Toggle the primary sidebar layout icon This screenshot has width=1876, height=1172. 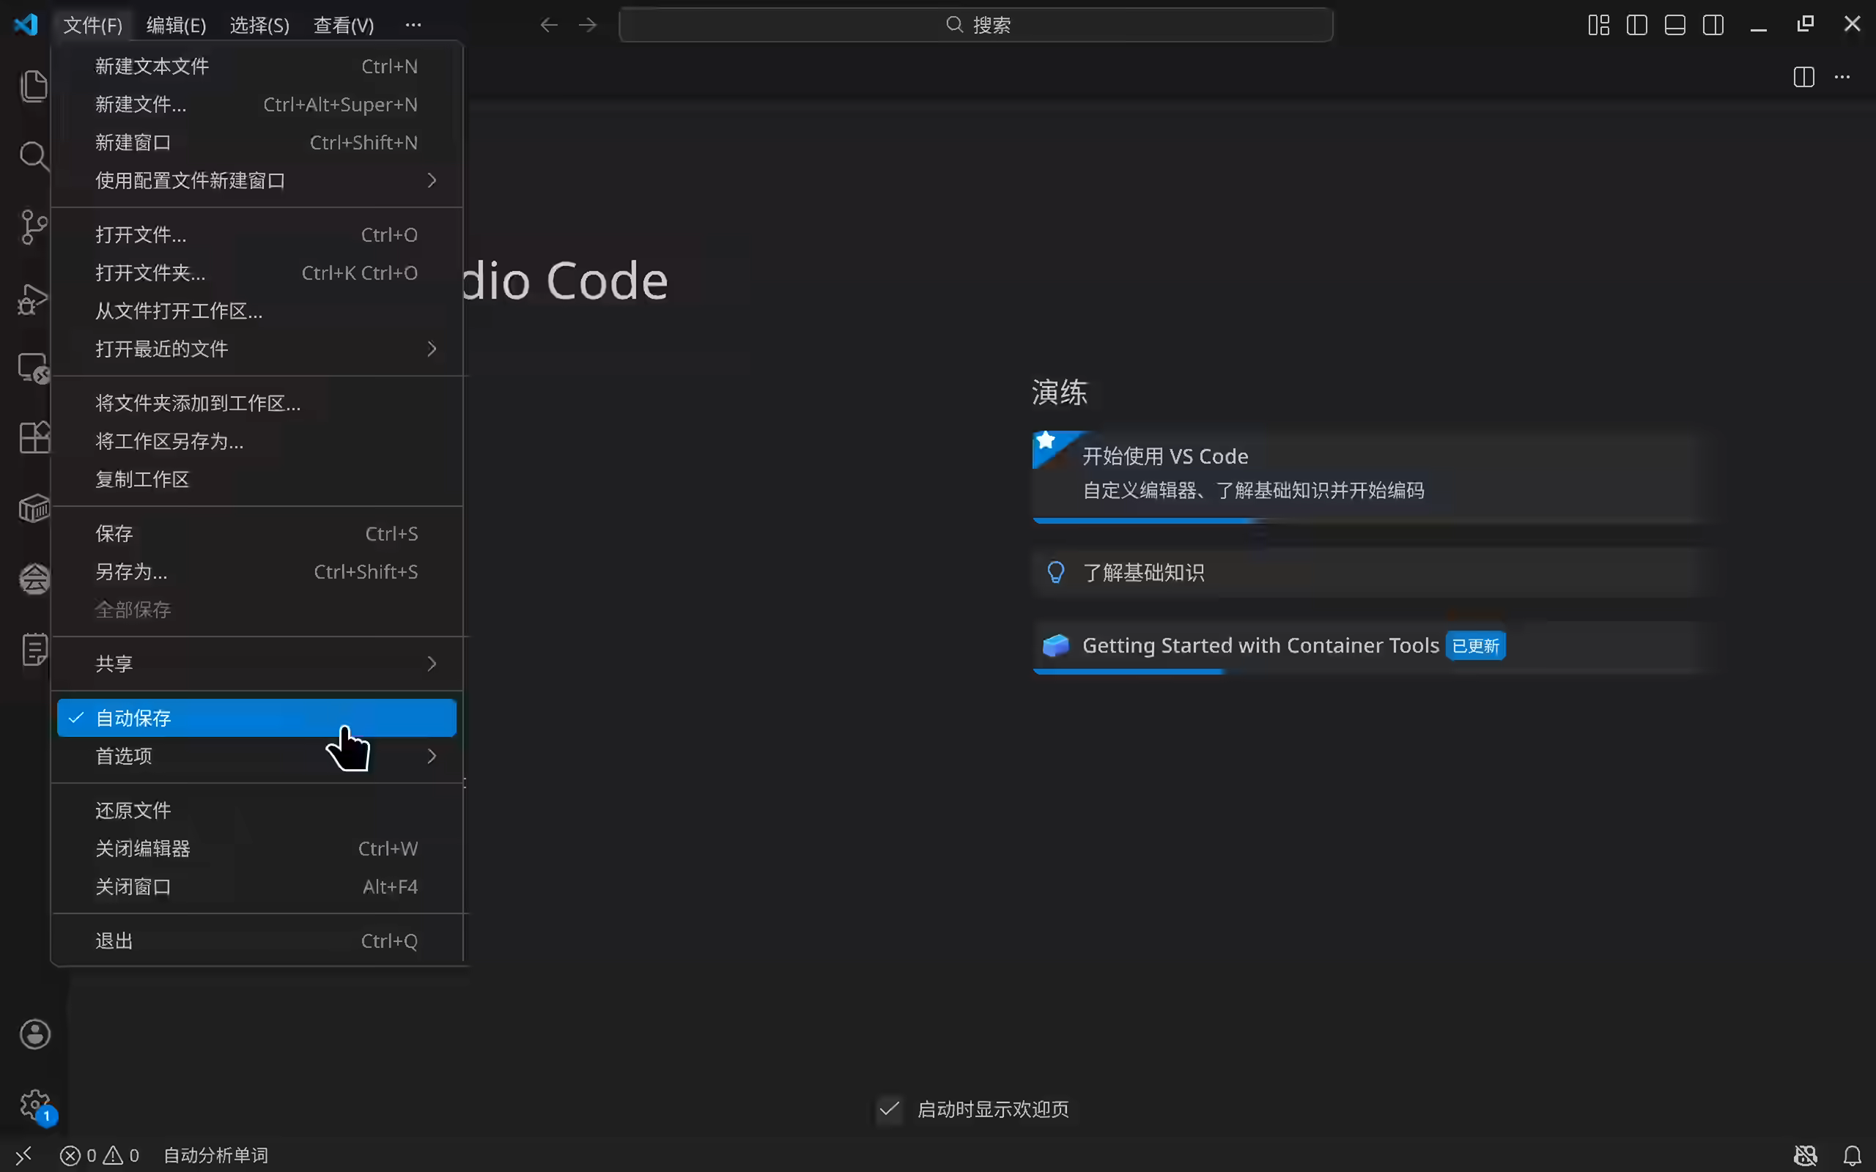point(1636,25)
